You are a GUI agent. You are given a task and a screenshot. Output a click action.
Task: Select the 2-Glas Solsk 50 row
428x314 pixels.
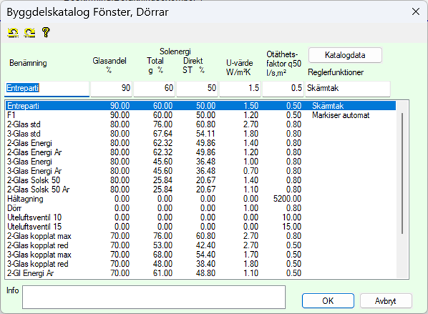click(x=32, y=179)
